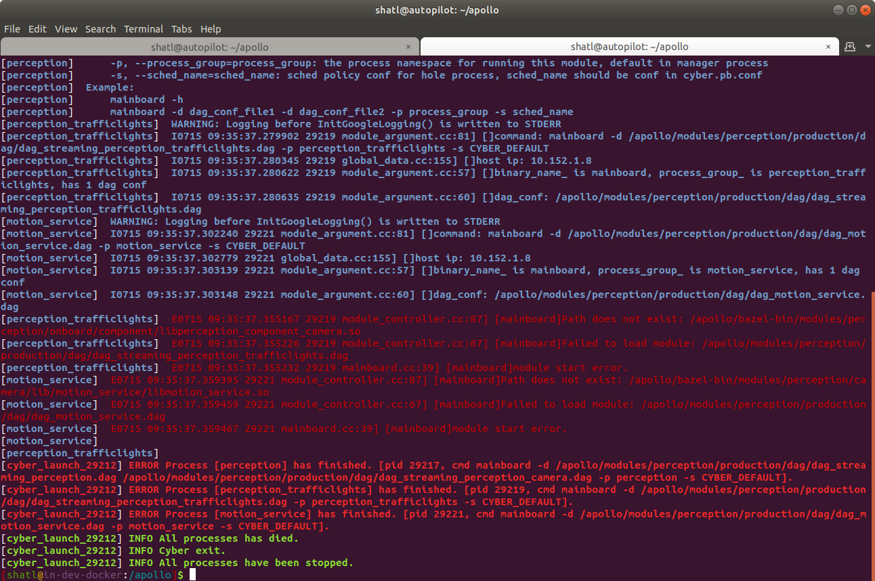Open the tab list dropdown arrow

click(868, 47)
